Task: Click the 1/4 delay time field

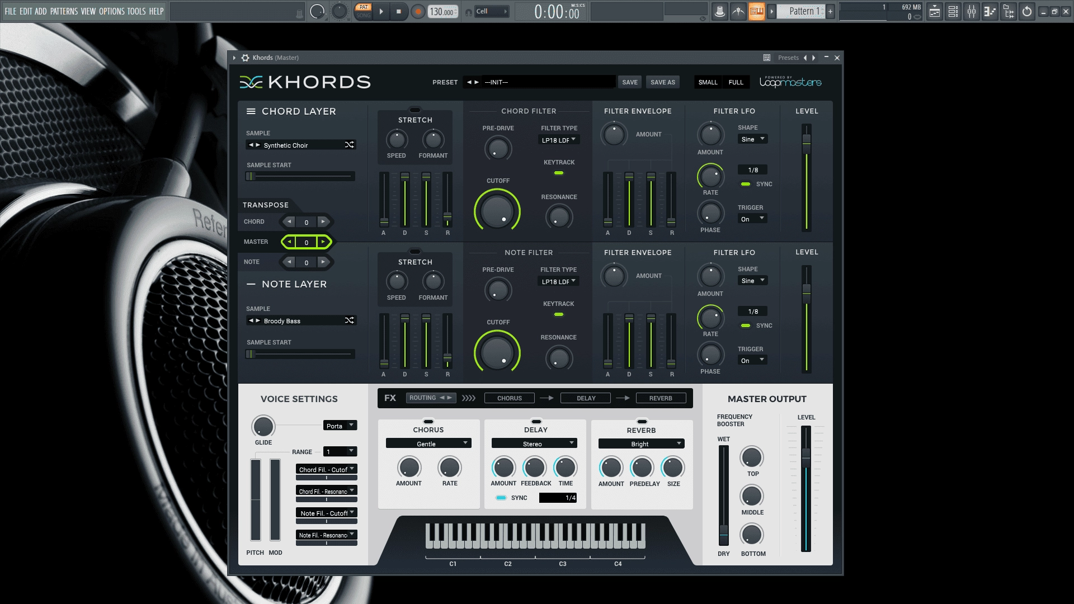Action: (558, 498)
